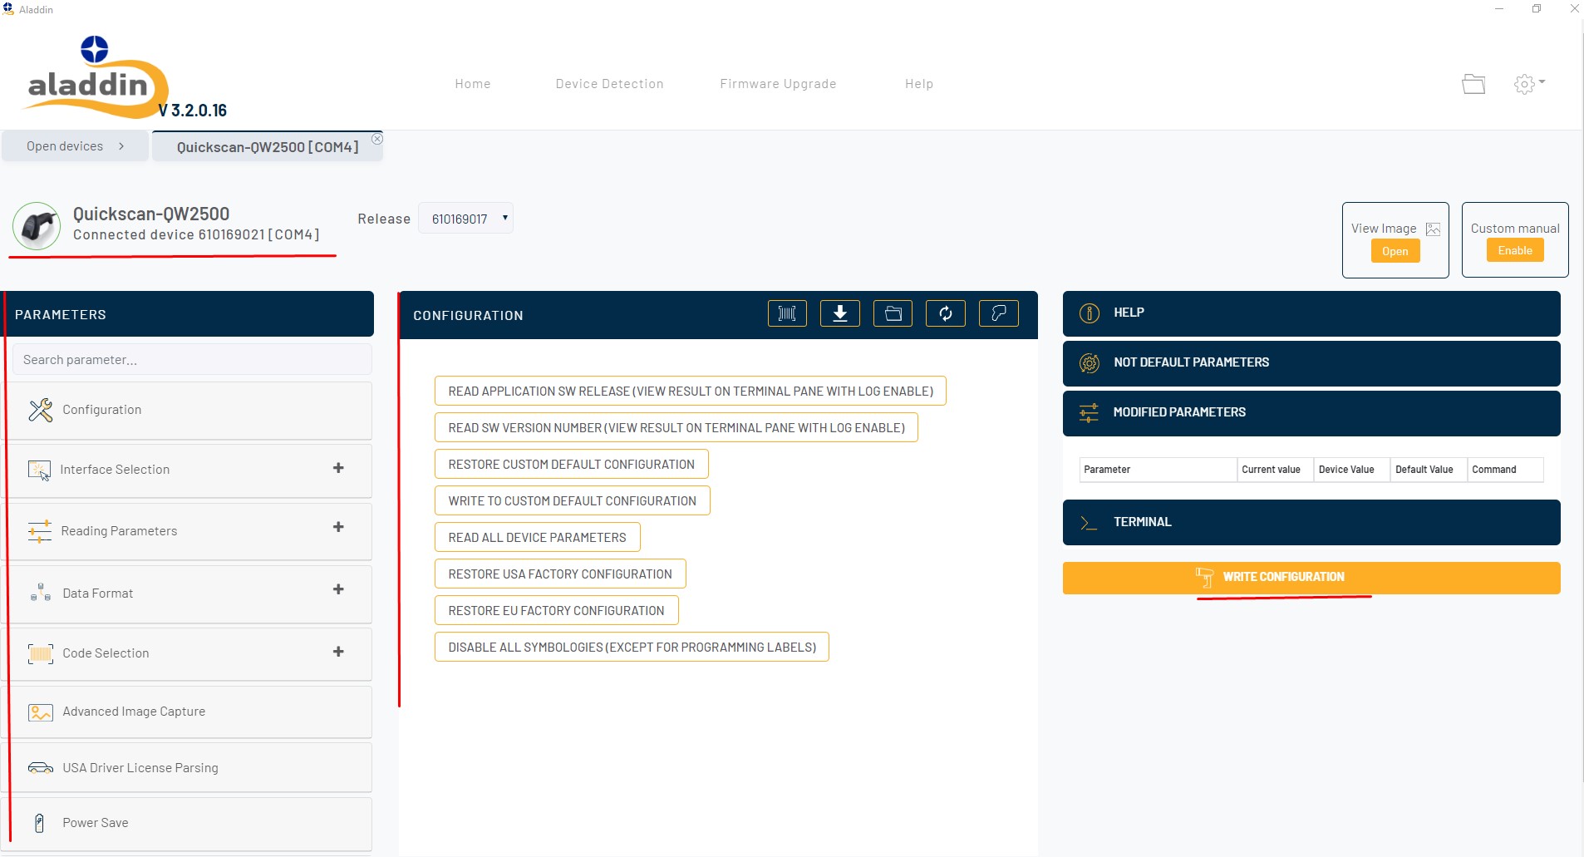Open the Configuration wrench icon in Parameters
The height and width of the screenshot is (857, 1584).
pyautogui.click(x=41, y=410)
